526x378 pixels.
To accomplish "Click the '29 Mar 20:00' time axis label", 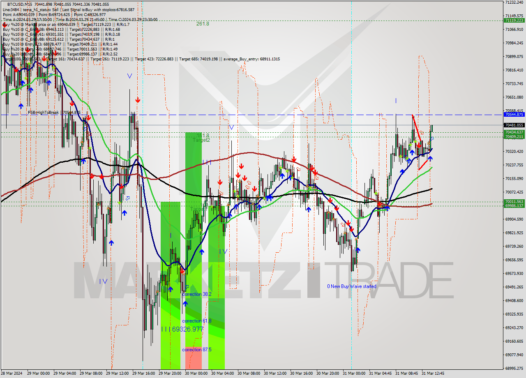I will (170, 373).
